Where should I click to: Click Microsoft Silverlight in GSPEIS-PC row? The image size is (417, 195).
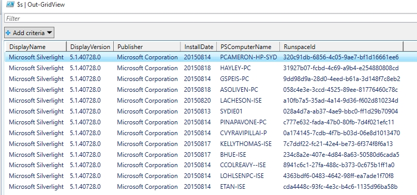click(36, 79)
